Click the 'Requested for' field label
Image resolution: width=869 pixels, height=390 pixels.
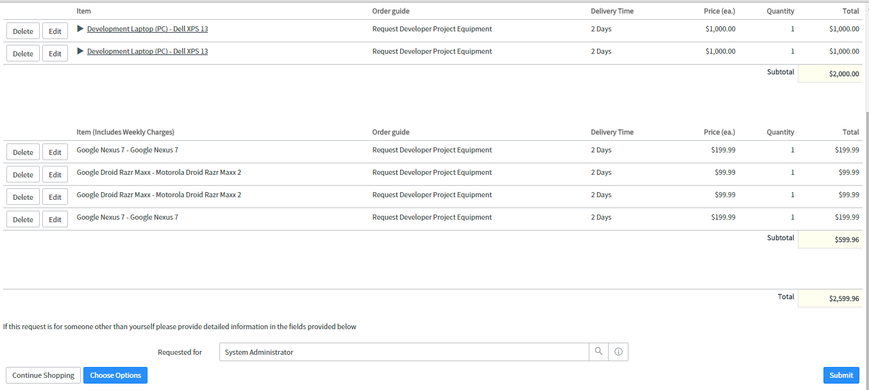(x=180, y=352)
